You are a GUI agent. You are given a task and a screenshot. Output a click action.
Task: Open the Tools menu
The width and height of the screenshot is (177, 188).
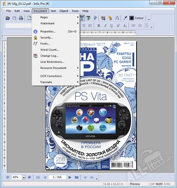[75, 11]
